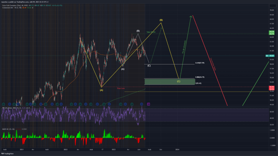Click the white (A) wave label

(123, 69)
